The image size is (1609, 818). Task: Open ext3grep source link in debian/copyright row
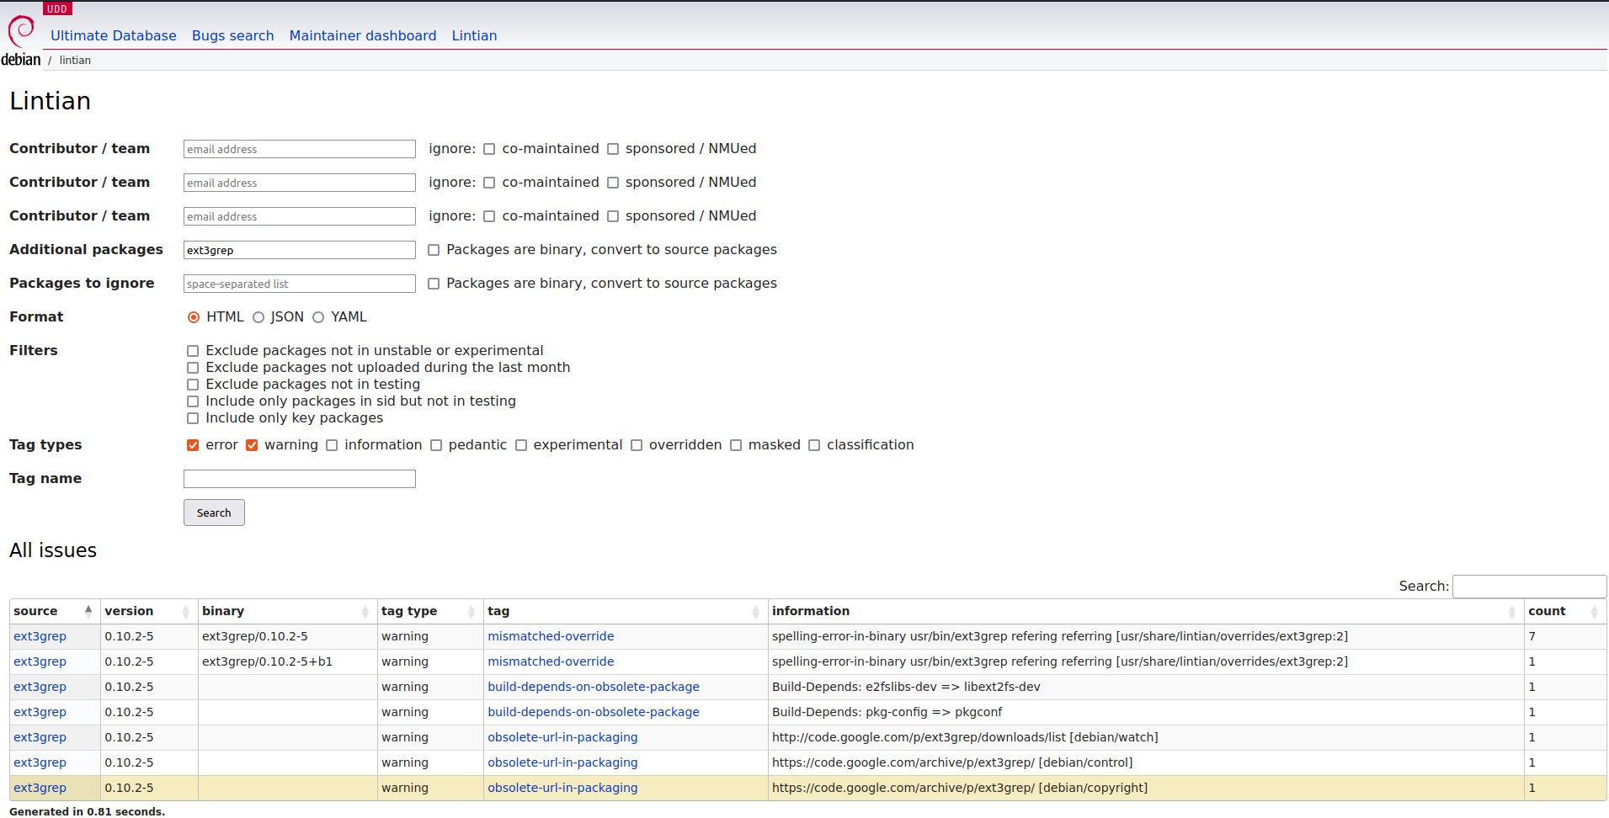pyautogui.click(x=40, y=788)
